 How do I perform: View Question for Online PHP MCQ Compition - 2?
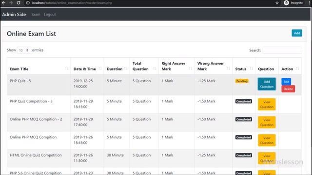[267, 122]
